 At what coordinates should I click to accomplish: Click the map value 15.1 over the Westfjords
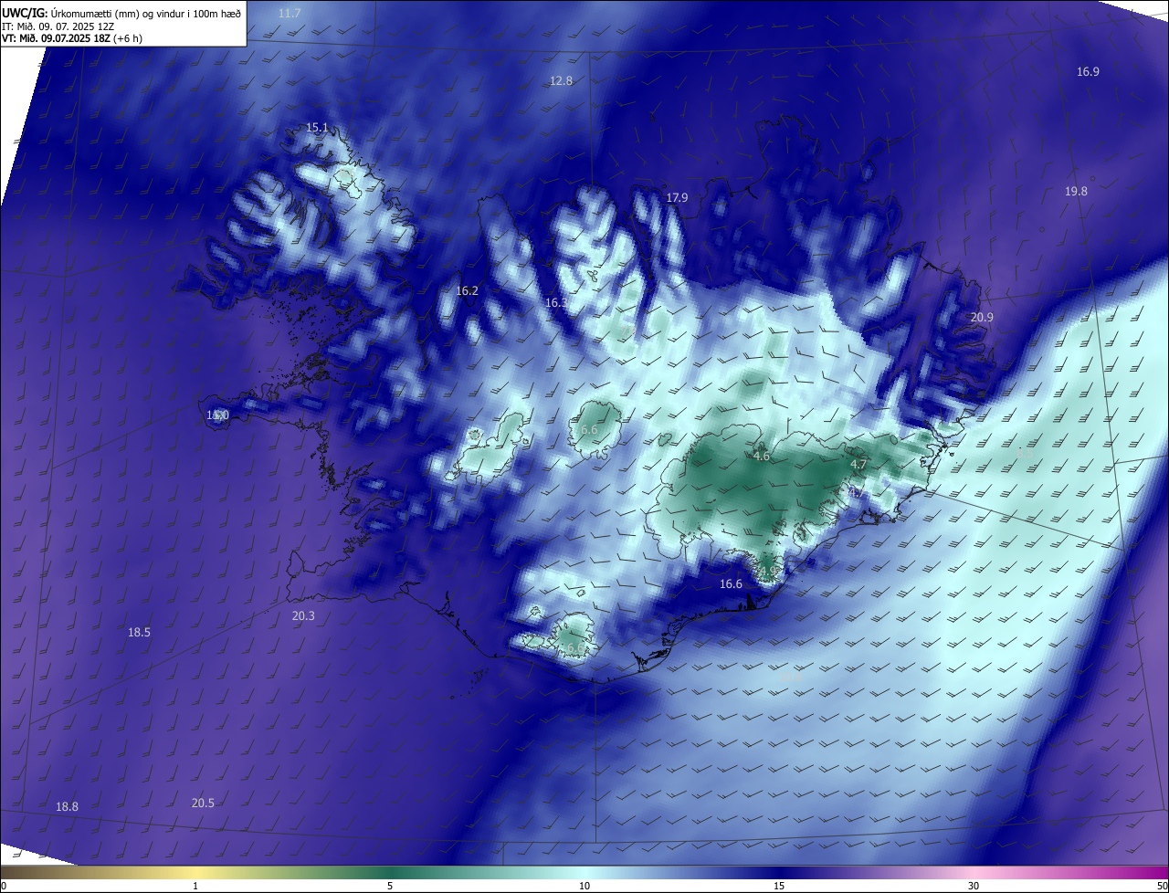tap(317, 127)
